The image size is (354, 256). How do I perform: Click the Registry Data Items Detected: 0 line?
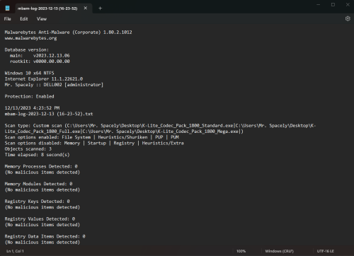click(x=45, y=236)
